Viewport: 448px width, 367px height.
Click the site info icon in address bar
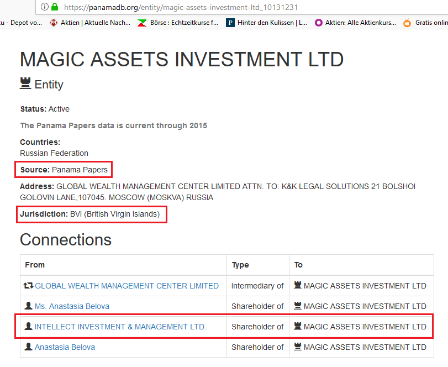45,7
